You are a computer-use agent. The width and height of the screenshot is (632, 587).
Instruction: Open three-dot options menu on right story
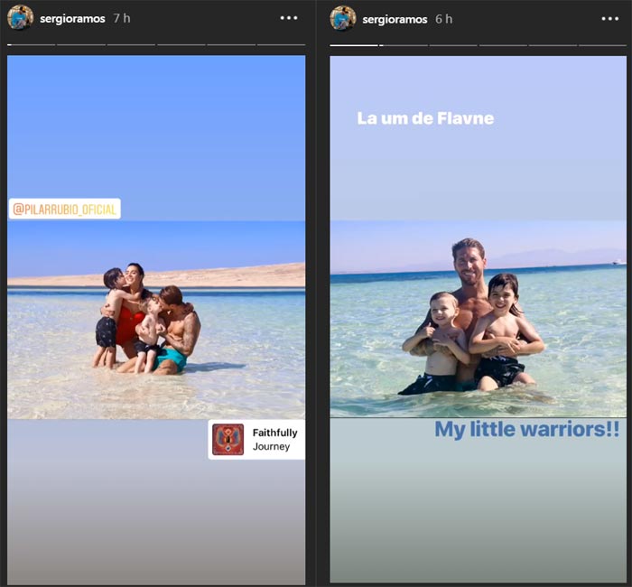pos(610,19)
